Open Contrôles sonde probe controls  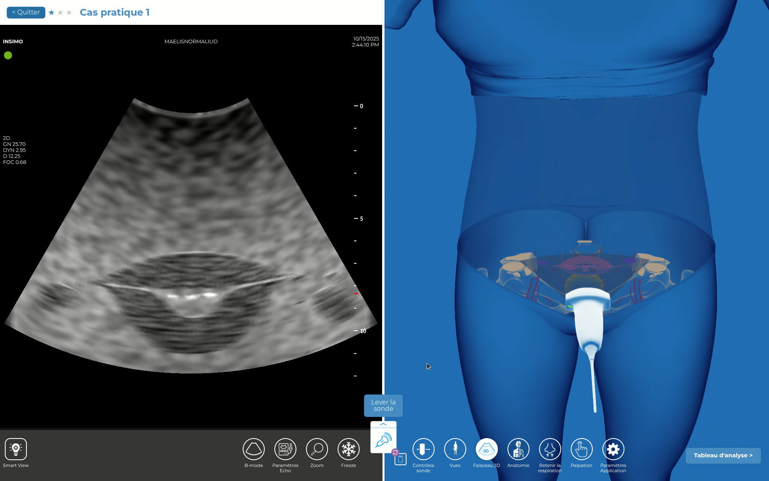[x=423, y=449]
